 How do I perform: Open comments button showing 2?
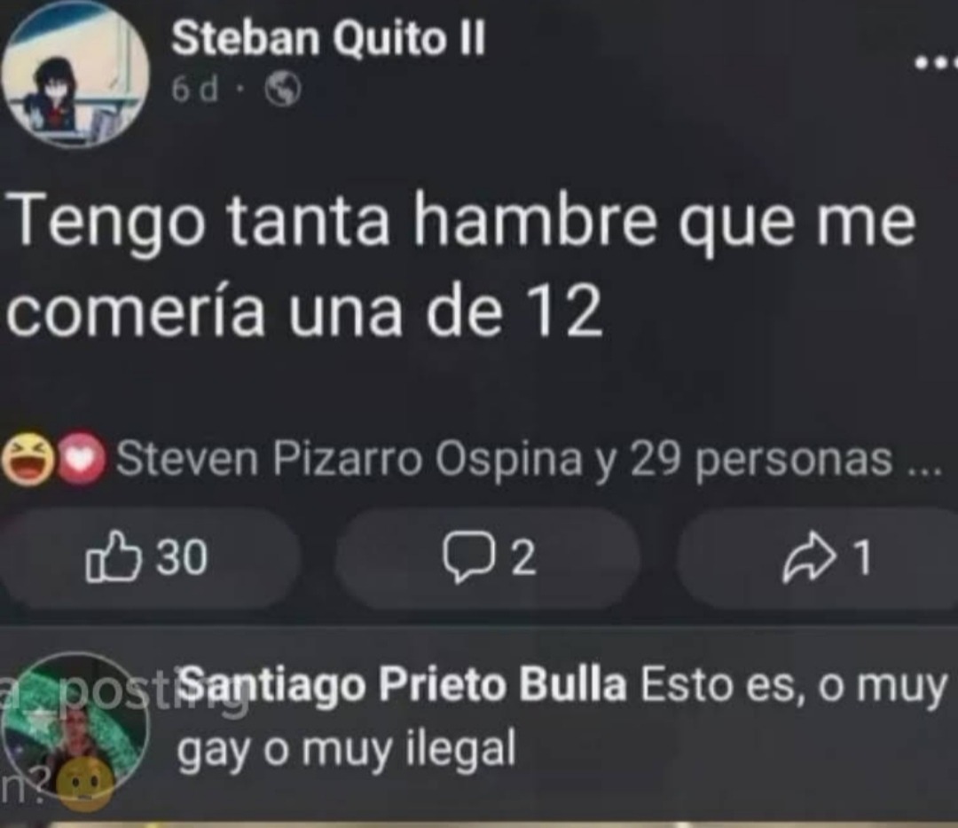point(488,557)
